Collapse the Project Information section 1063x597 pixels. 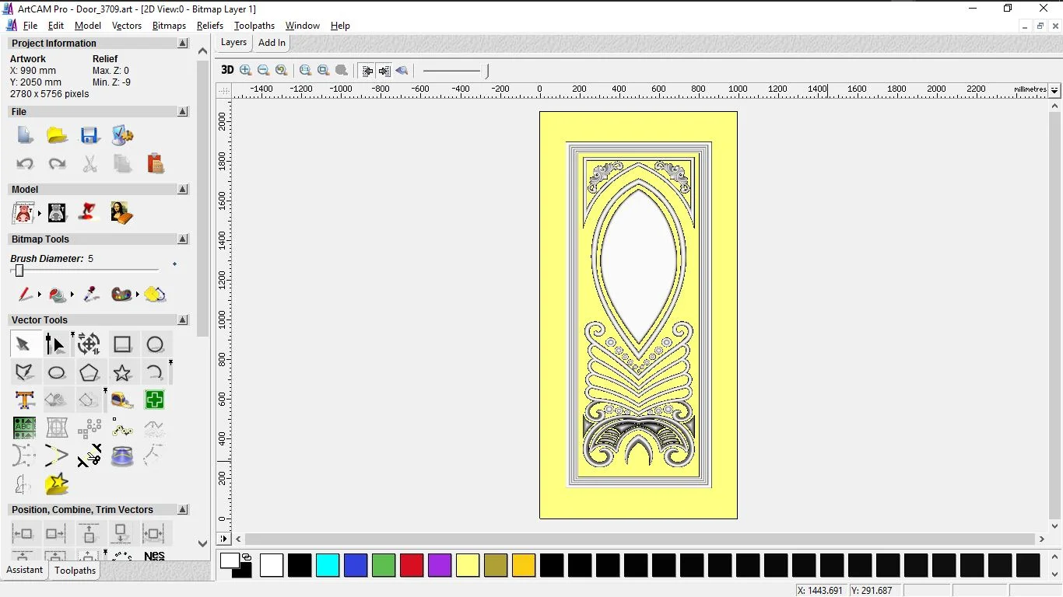pos(183,44)
